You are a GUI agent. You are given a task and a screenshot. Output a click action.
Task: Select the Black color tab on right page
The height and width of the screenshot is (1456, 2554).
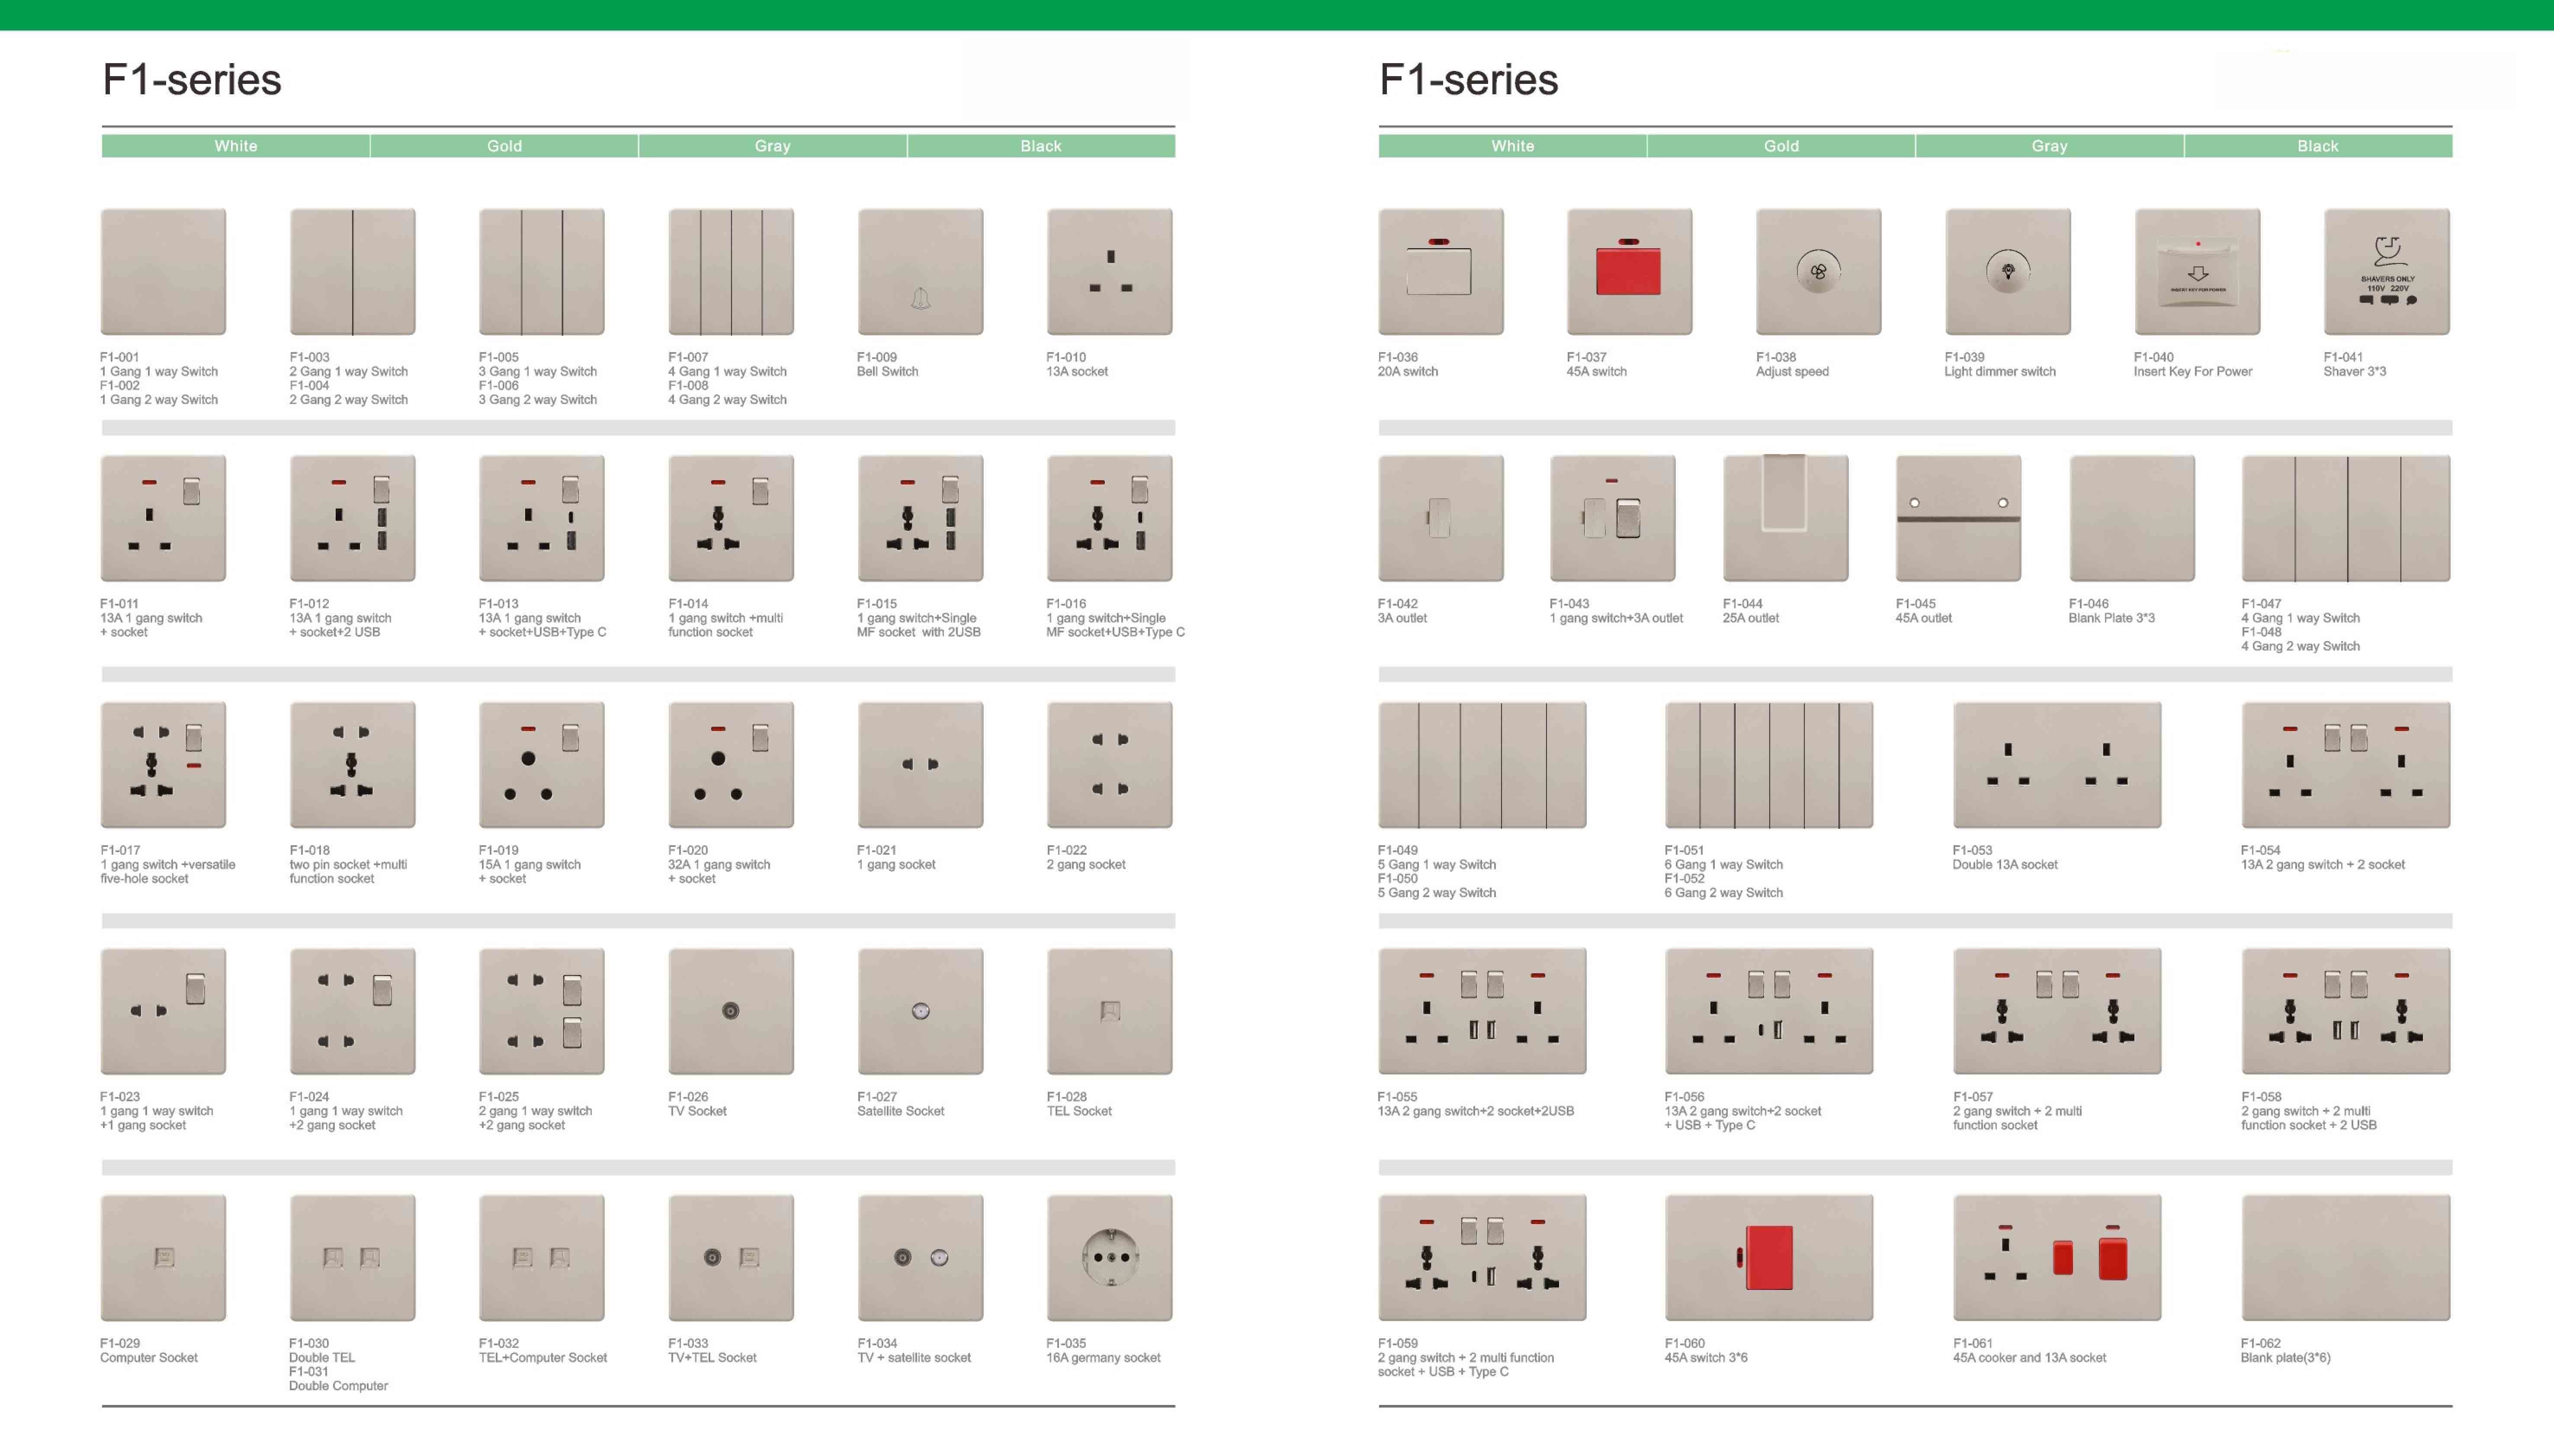pyautogui.click(x=2318, y=146)
